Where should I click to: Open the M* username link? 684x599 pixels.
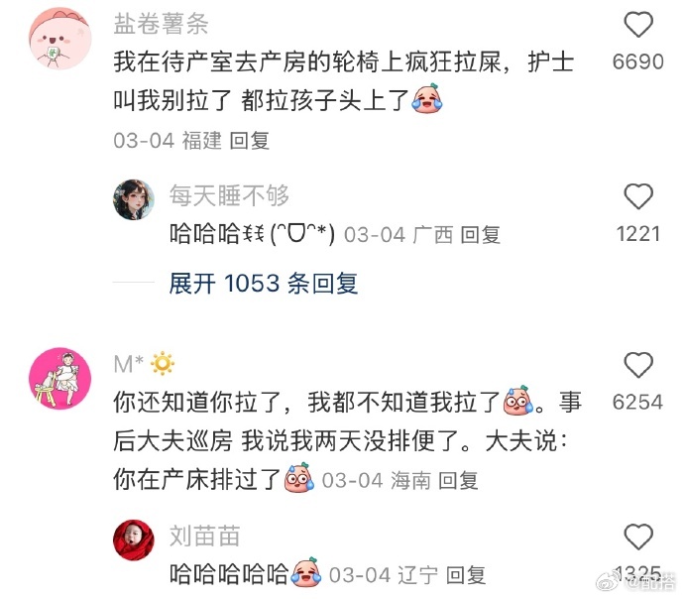(x=129, y=364)
